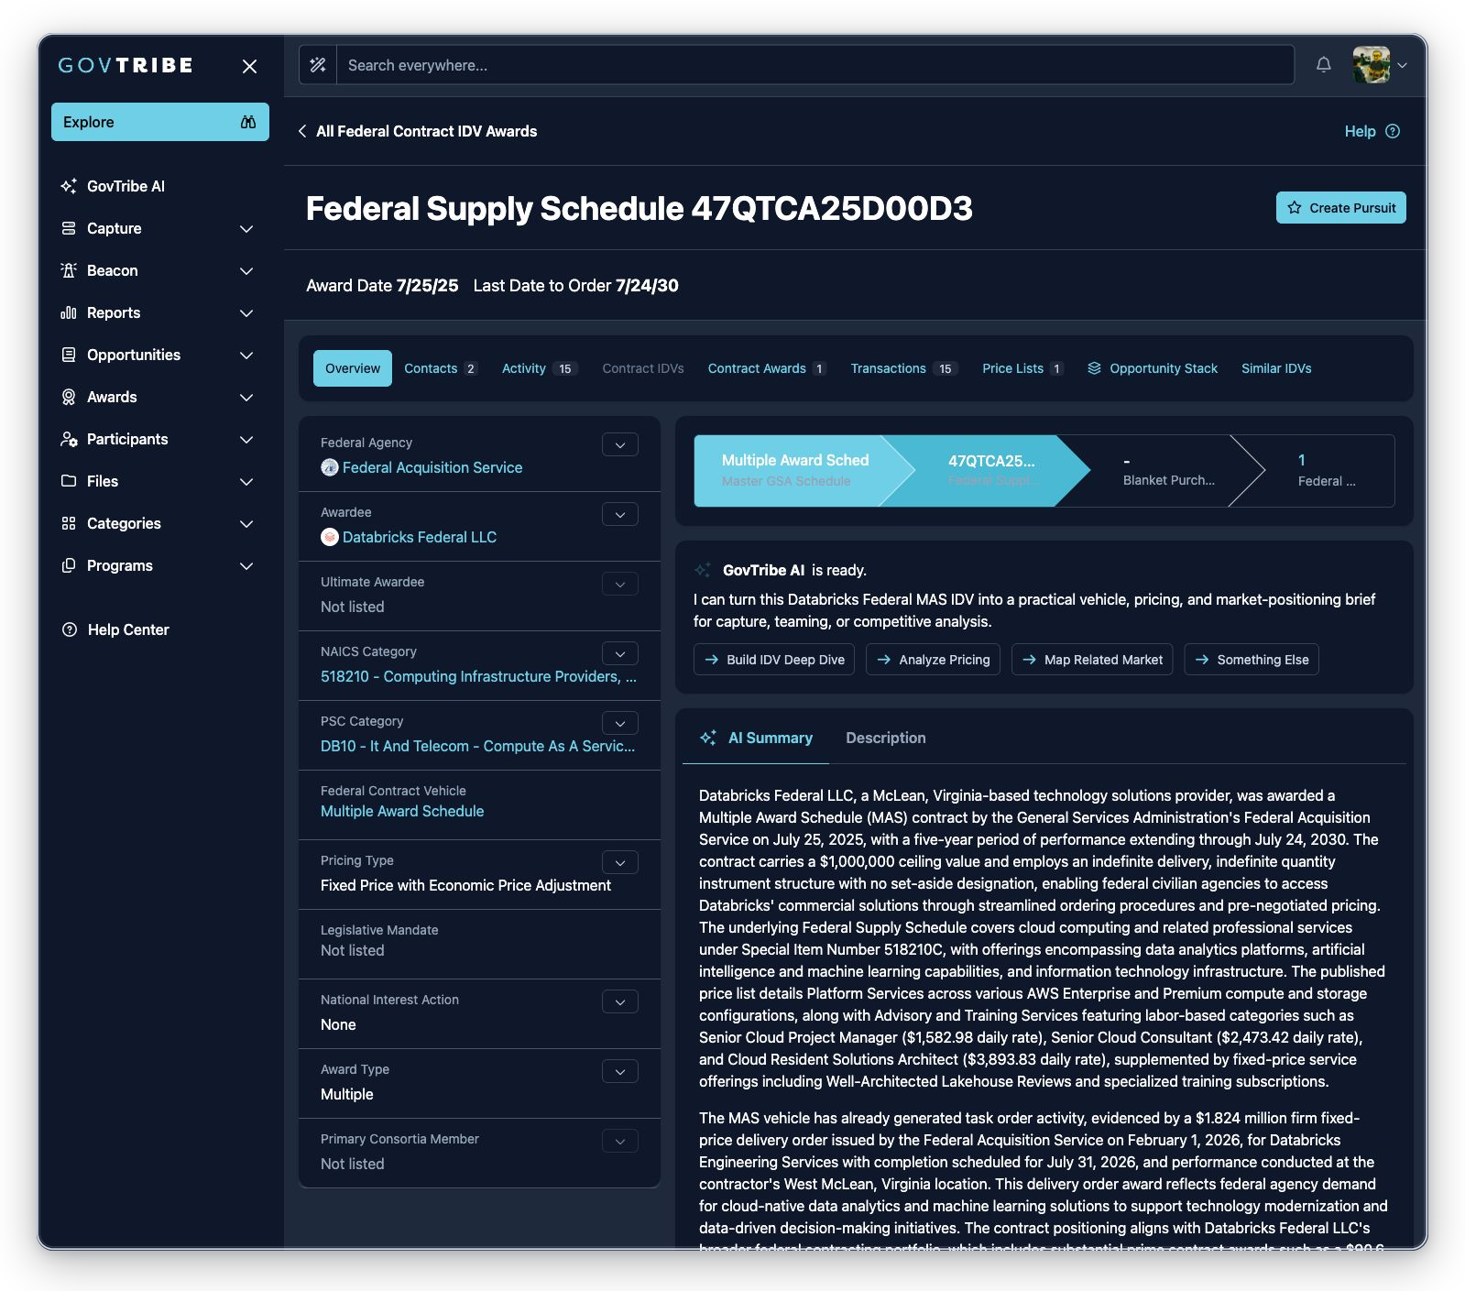This screenshot has height=1291, width=1465.
Task: Expand the Beacon sidebar section
Action: [246, 270]
